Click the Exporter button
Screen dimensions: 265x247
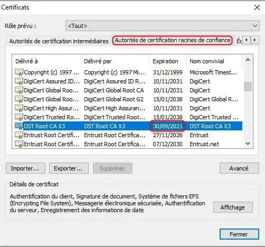[69, 168]
